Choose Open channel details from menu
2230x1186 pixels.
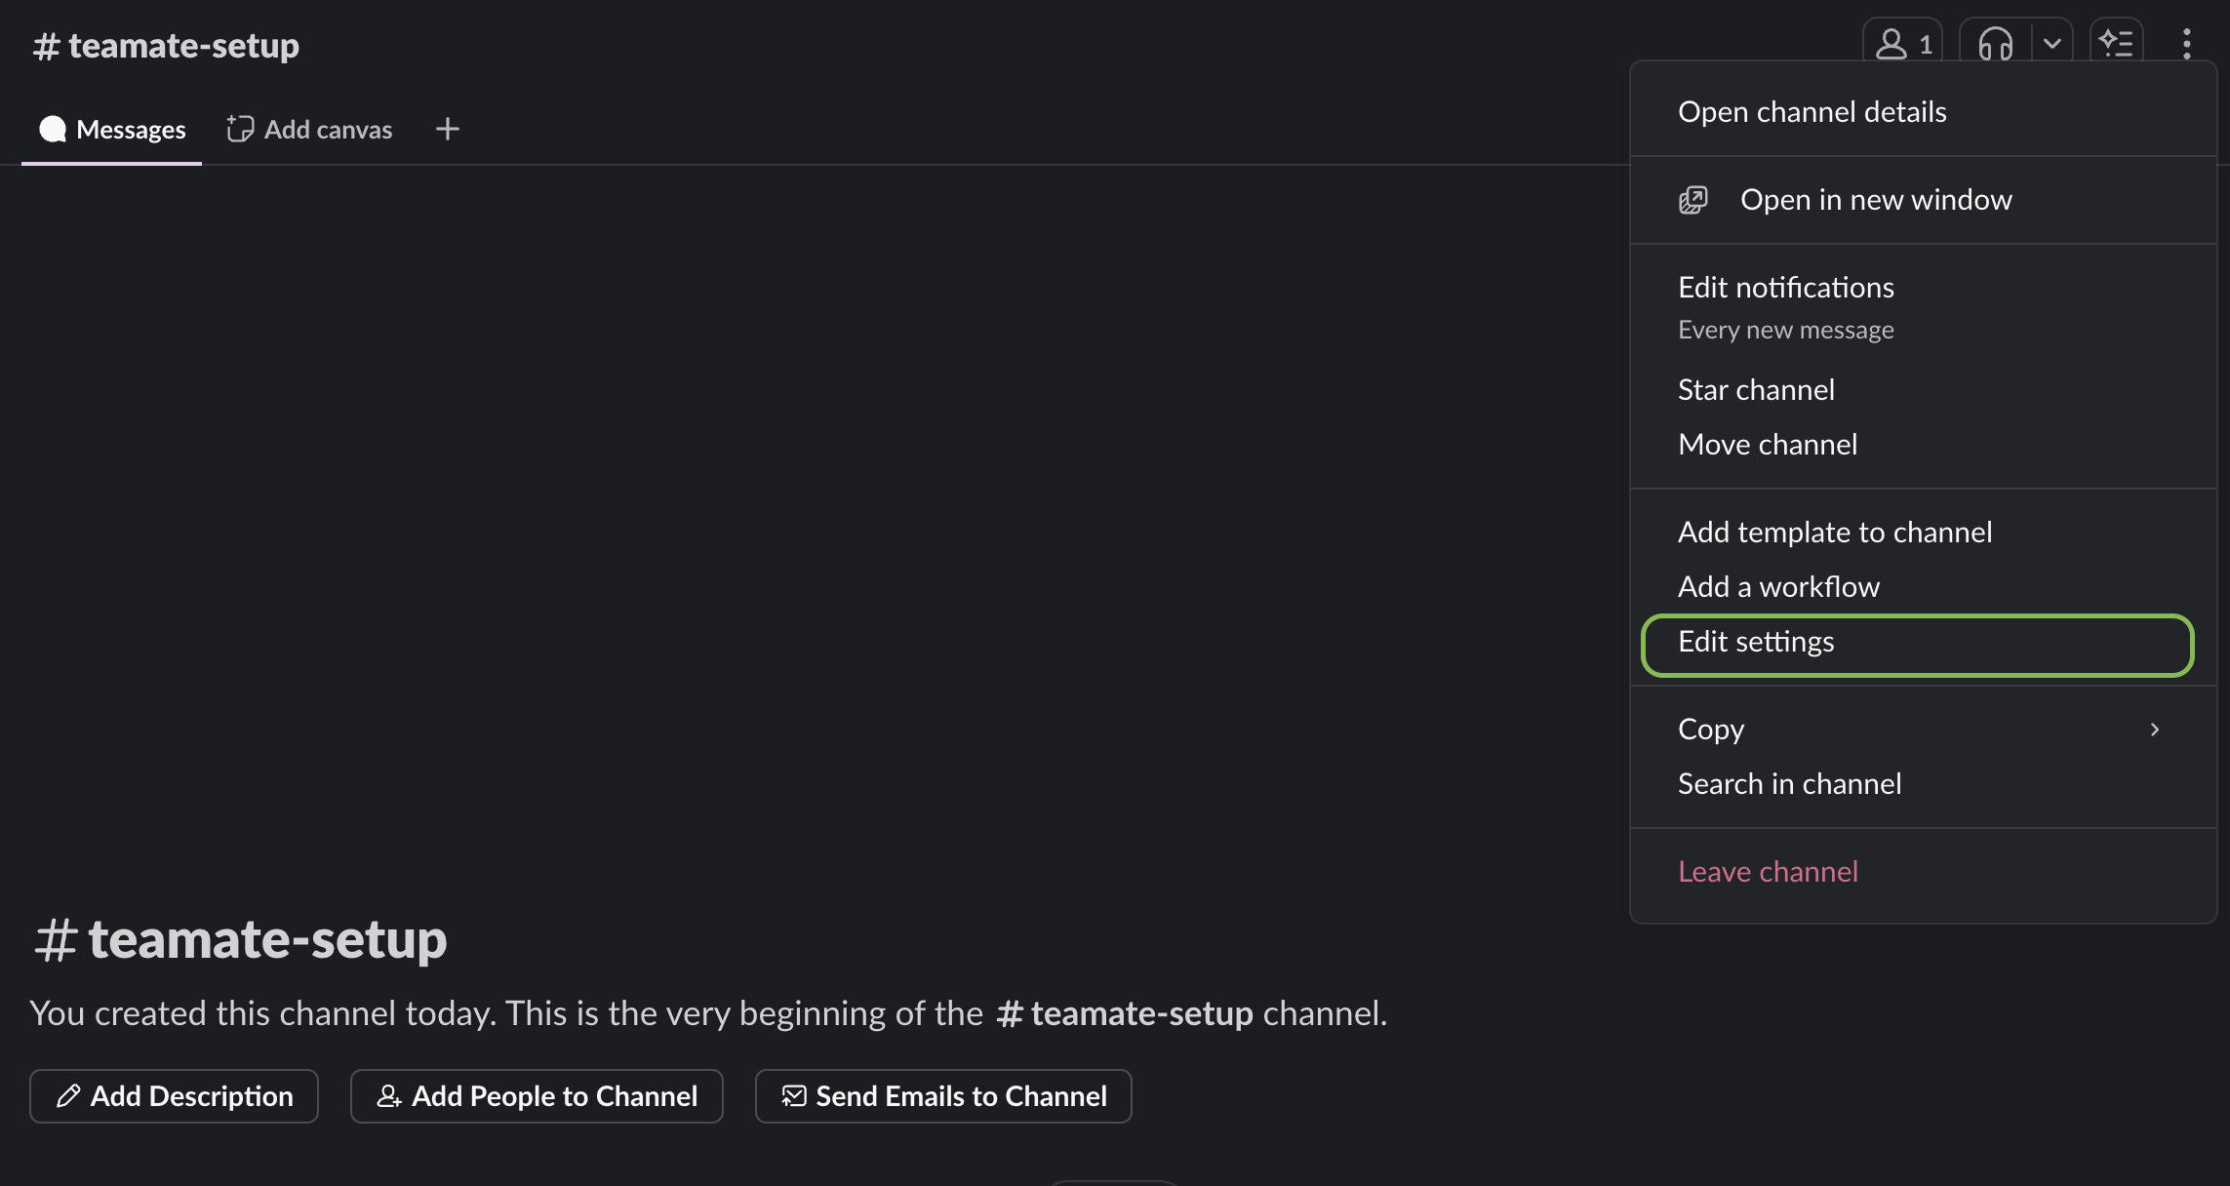1923,112
